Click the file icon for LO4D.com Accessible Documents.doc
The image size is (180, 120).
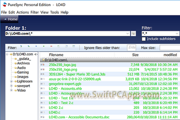(43, 117)
